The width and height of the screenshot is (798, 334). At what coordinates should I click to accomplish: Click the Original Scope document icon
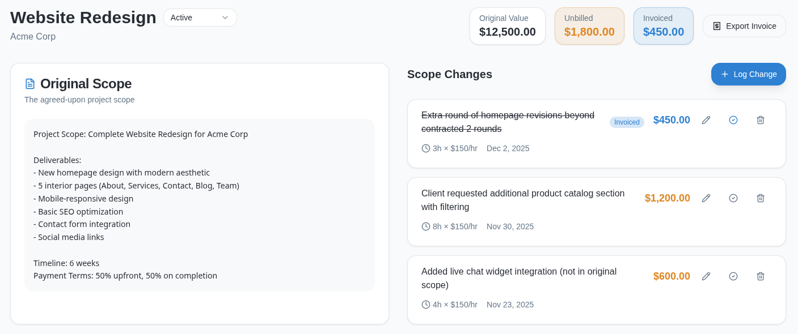click(30, 84)
